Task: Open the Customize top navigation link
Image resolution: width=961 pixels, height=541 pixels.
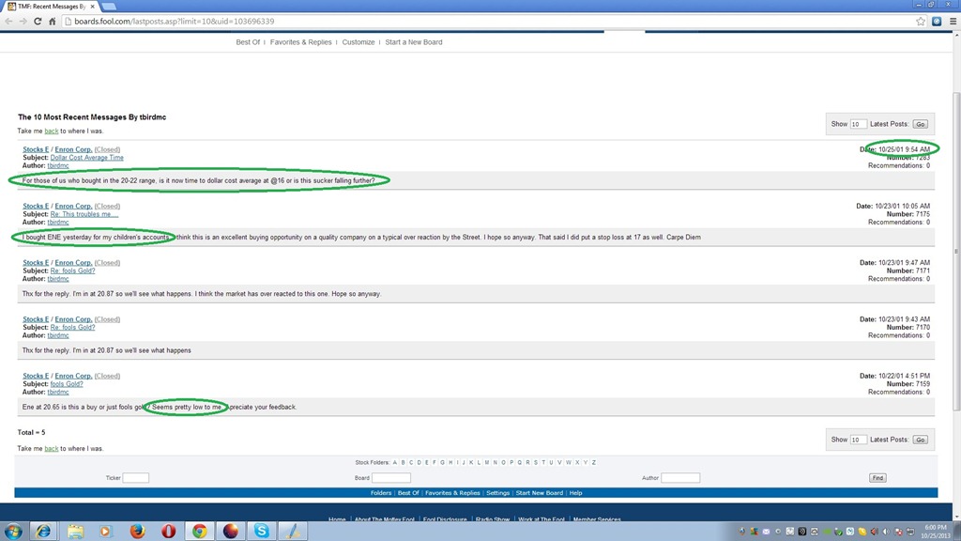Action: (358, 42)
